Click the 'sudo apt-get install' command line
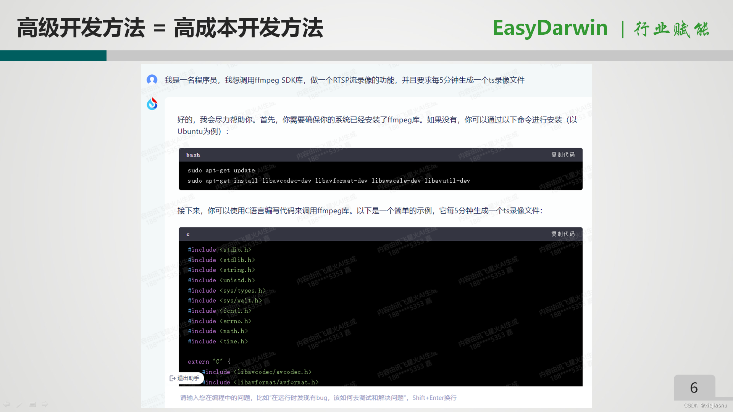The width and height of the screenshot is (733, 412). (329, 181)
